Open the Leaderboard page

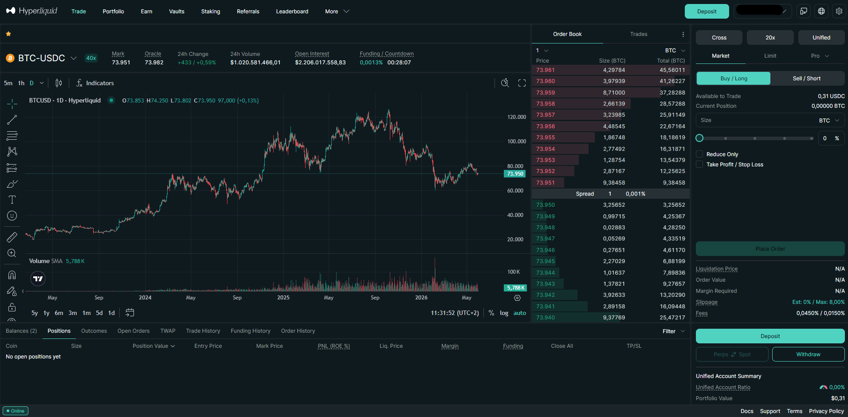point(292,12)
